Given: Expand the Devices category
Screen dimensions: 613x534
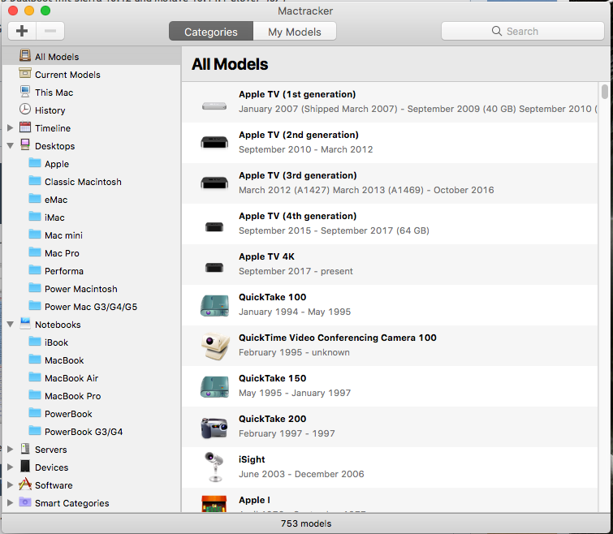Looking at the screenshot, I should point(11,467).
